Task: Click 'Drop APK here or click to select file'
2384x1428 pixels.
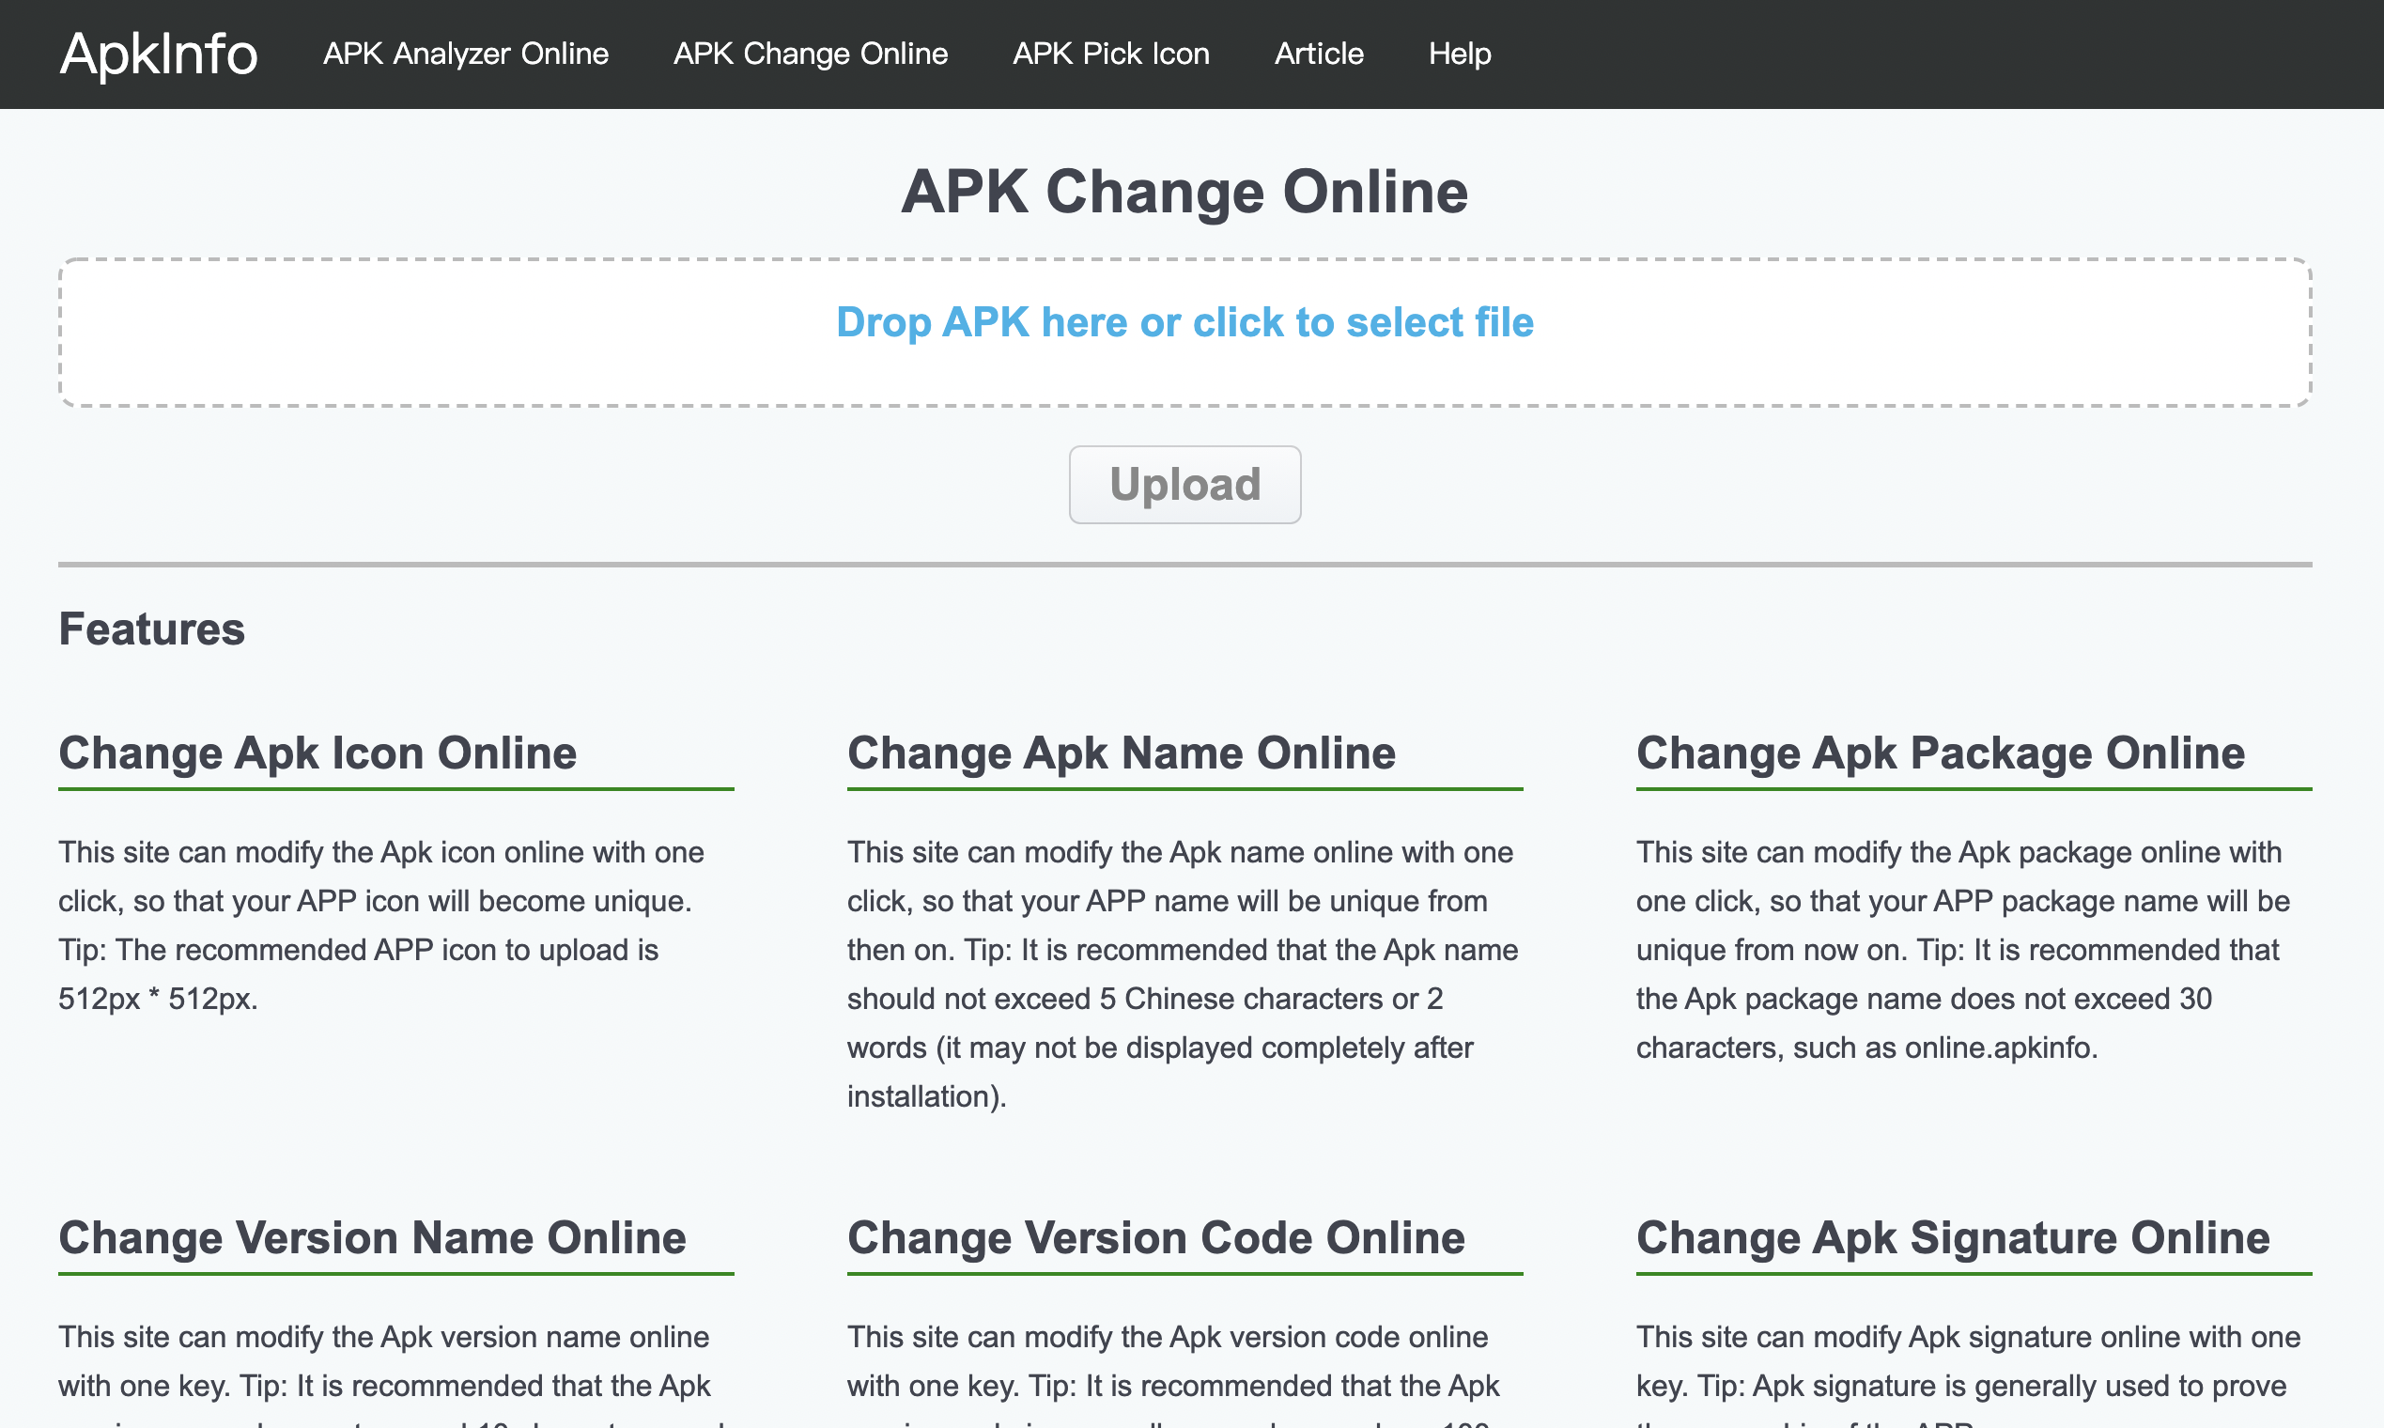Action: [x=1185, y=322]
